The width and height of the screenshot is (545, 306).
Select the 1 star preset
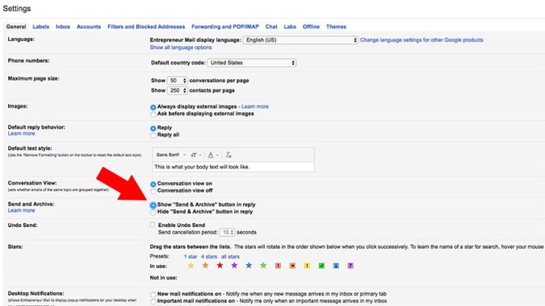[x=191, y=257]
